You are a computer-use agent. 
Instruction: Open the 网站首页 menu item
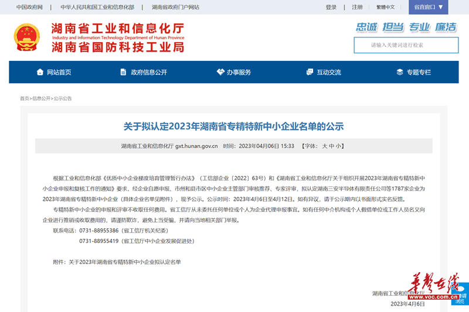(x=59, y=72)
